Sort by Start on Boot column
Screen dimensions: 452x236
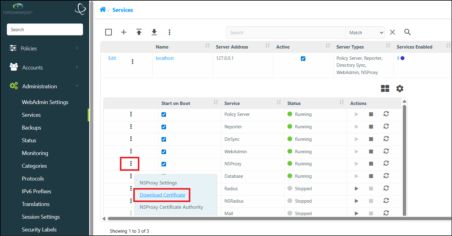[216, 102]
